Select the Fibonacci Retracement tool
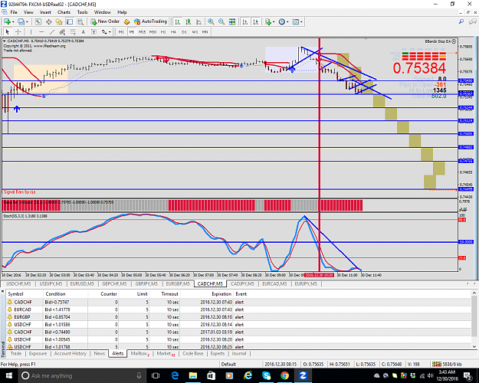Screen dimensions: 479x383 tap(73, 31)
